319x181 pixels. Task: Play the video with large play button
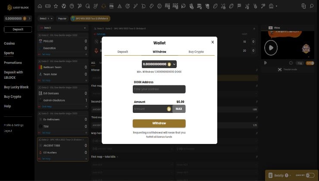[x=271, y=48]
